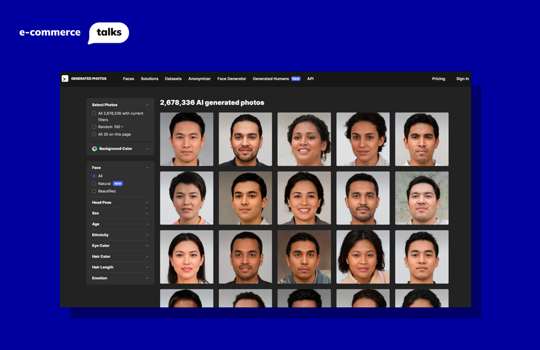This screenshot has height=350, width=540.
Task: Expand the Emotion filter
Action: pyautogui.click(x=120, y=278)
